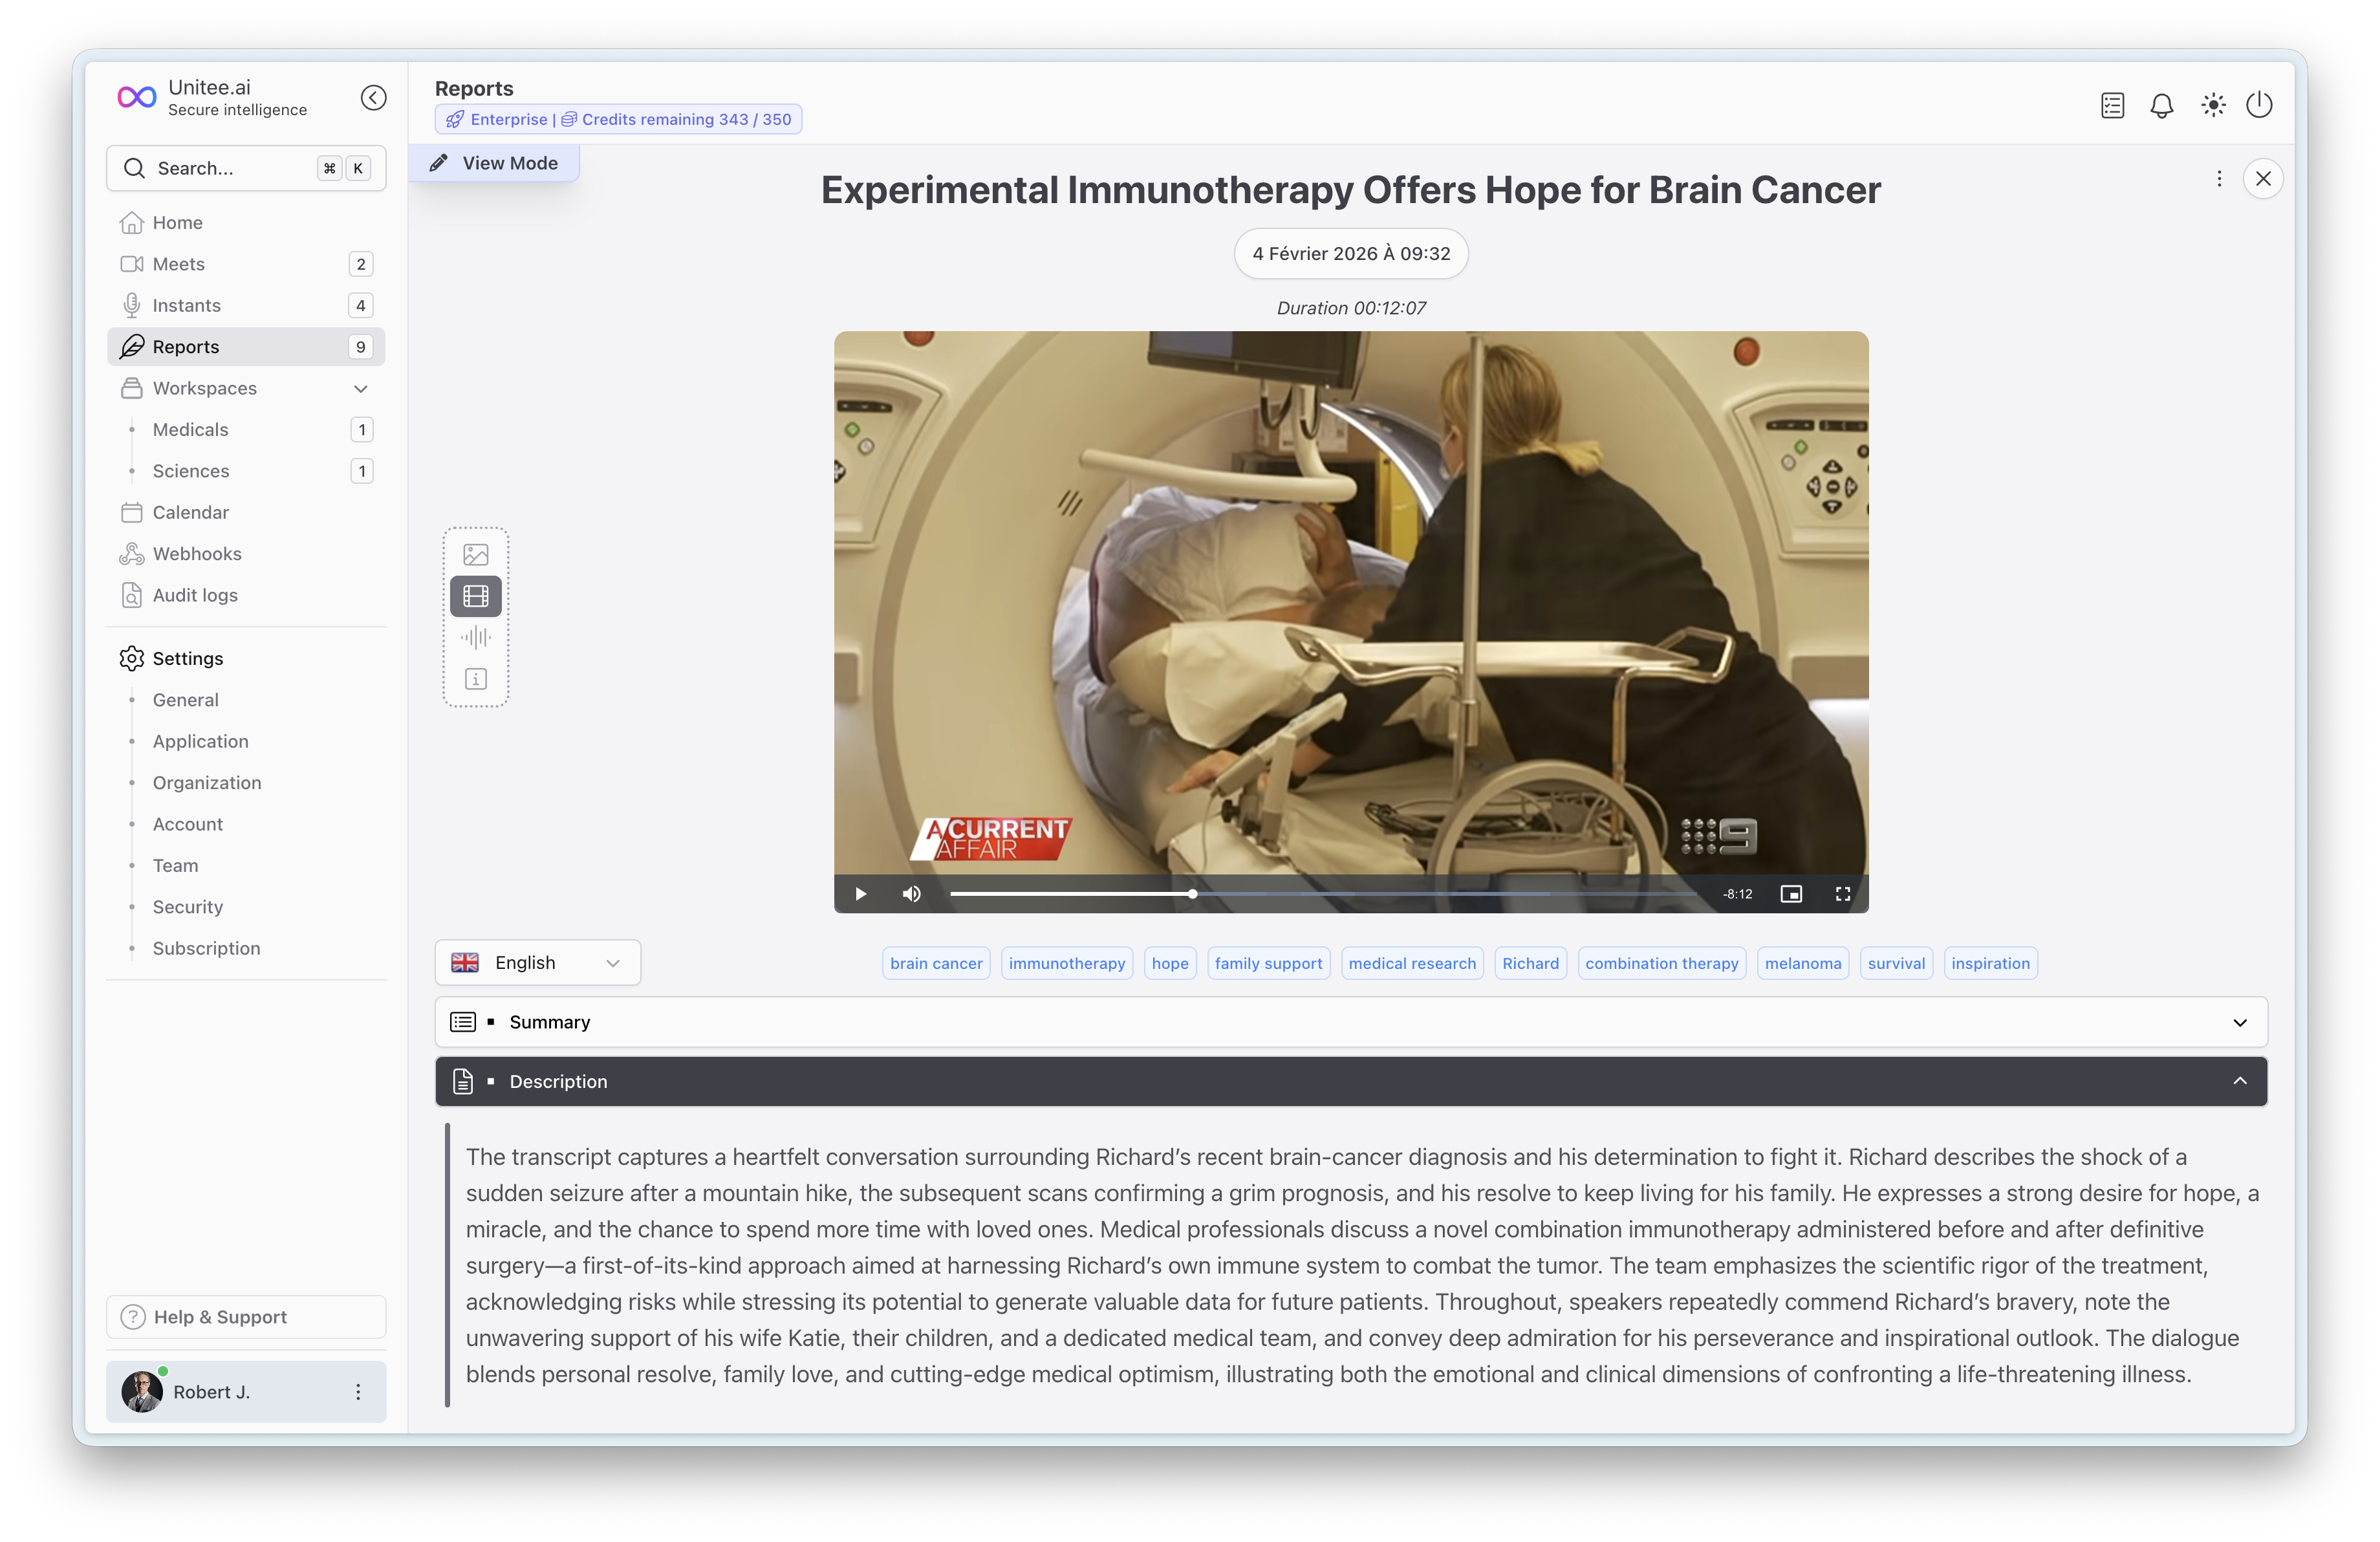Click the 'Duration 00:12:07' text

click(x=1351, y=308)
